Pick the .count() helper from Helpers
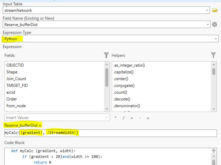 click(x=120, y=92)
